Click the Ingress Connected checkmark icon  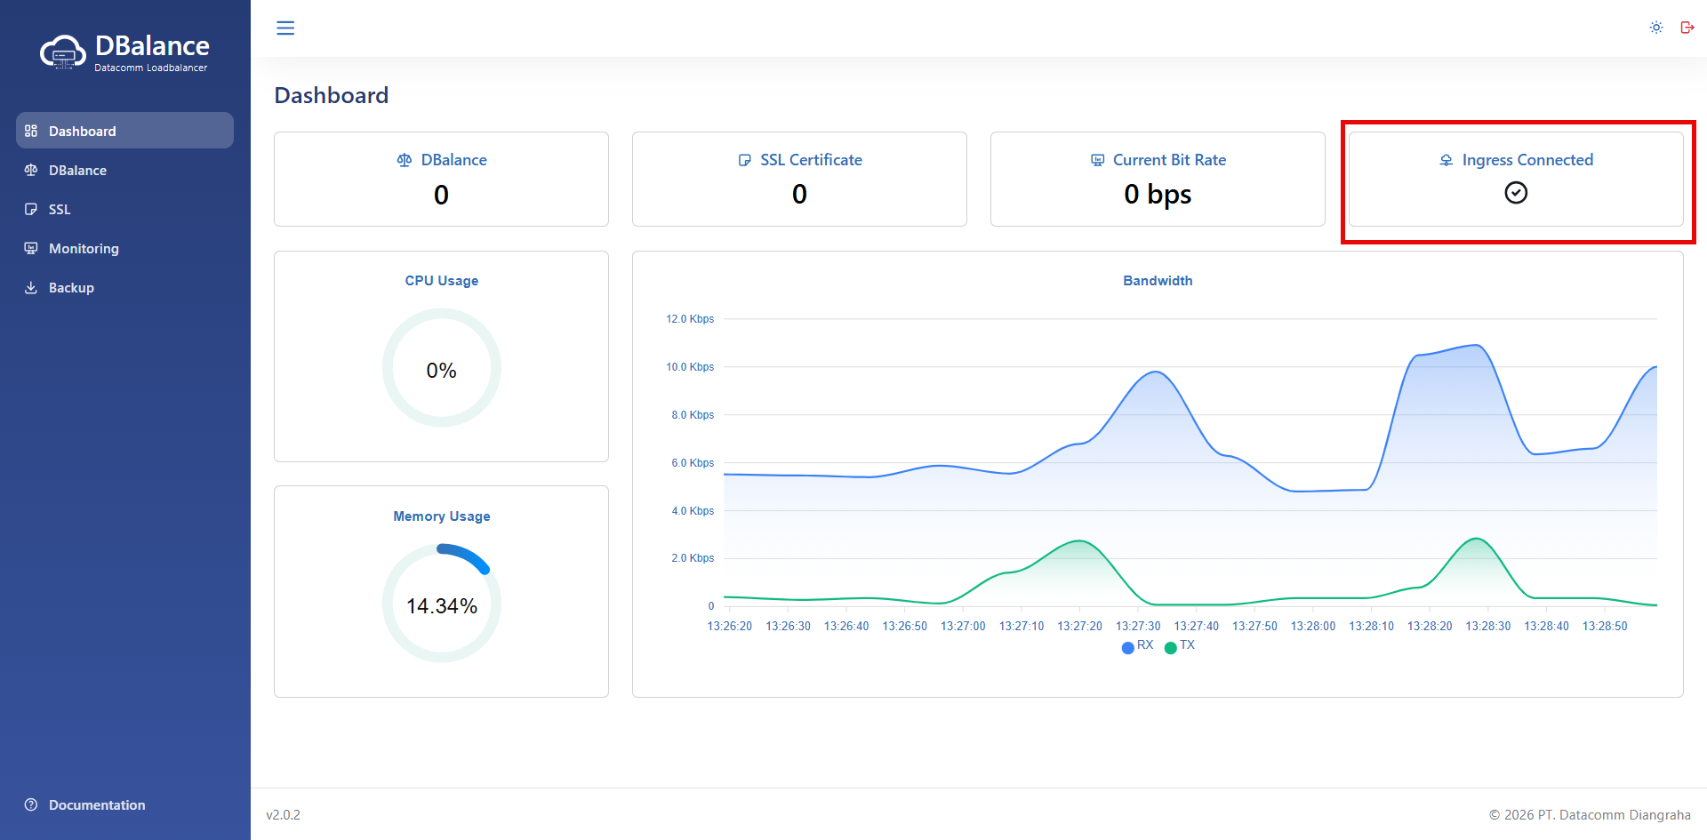[1516, 193]
